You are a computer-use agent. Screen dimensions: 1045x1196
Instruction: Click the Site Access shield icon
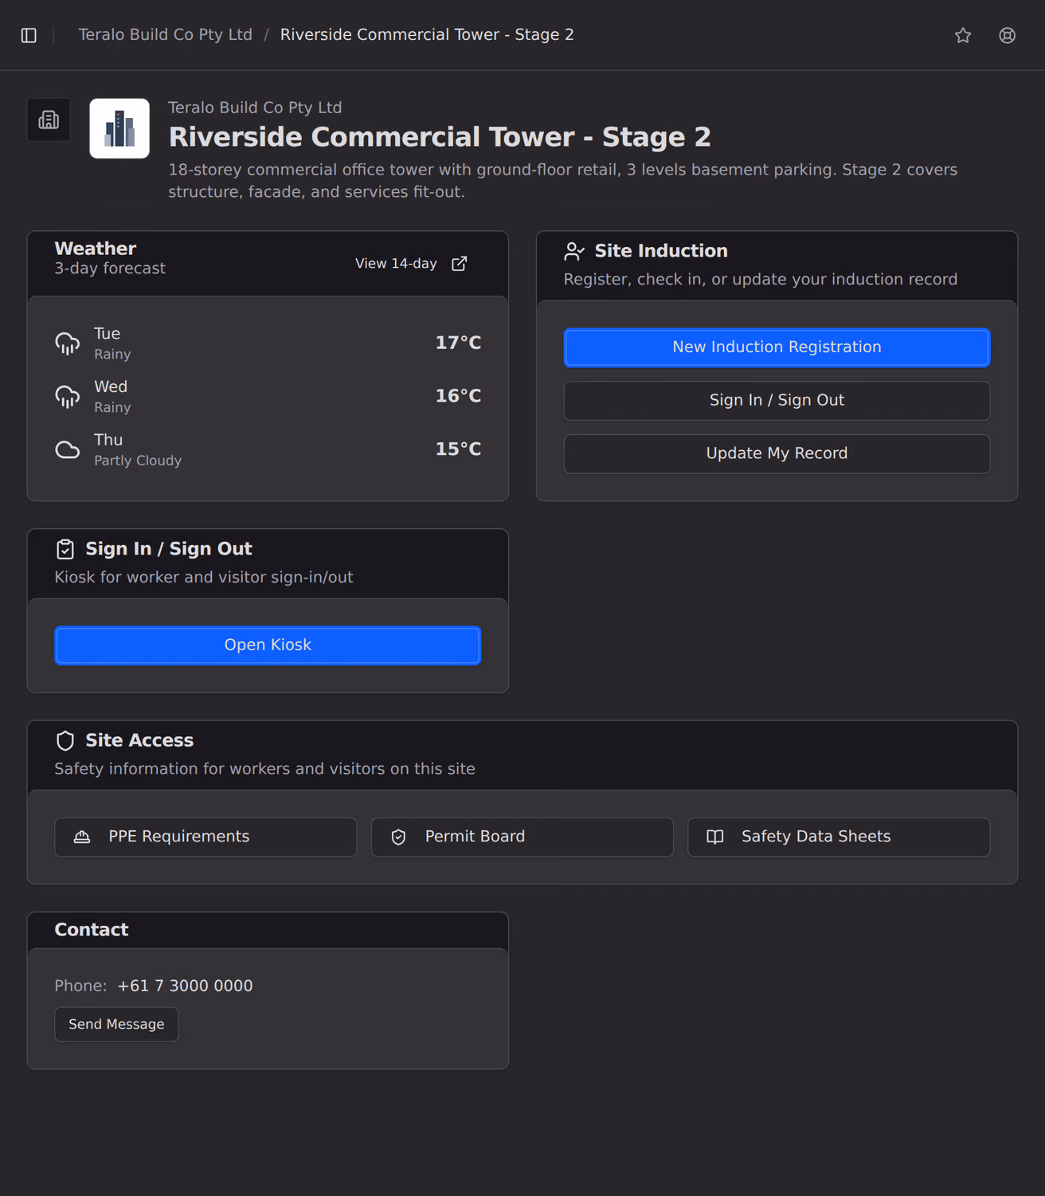[65, 741]
